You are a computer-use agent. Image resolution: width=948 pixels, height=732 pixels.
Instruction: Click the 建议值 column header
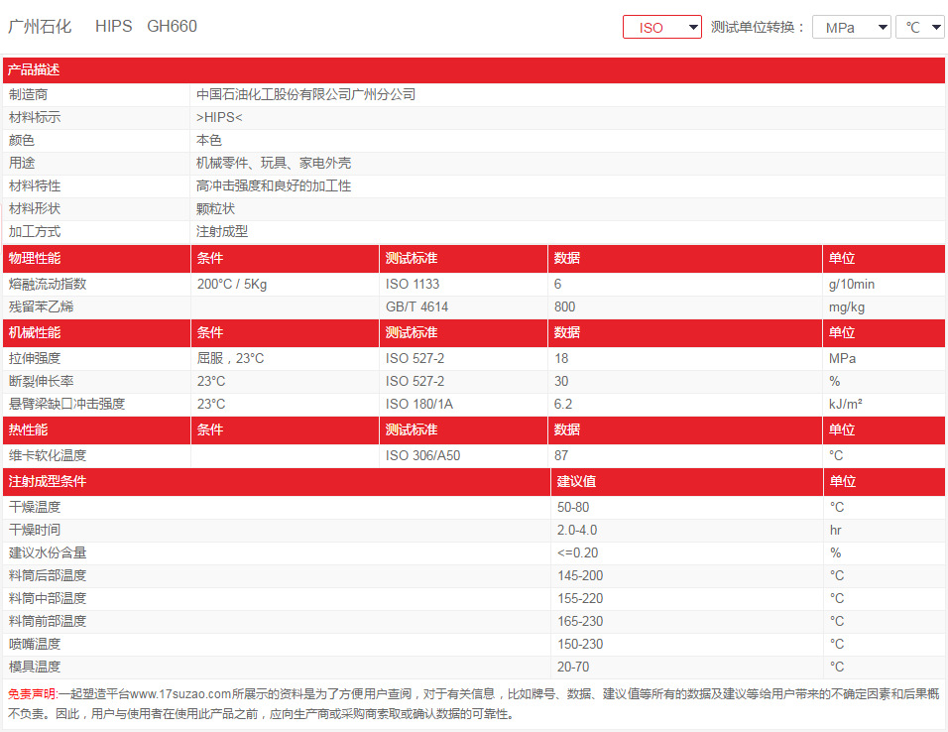pos(576,481)
